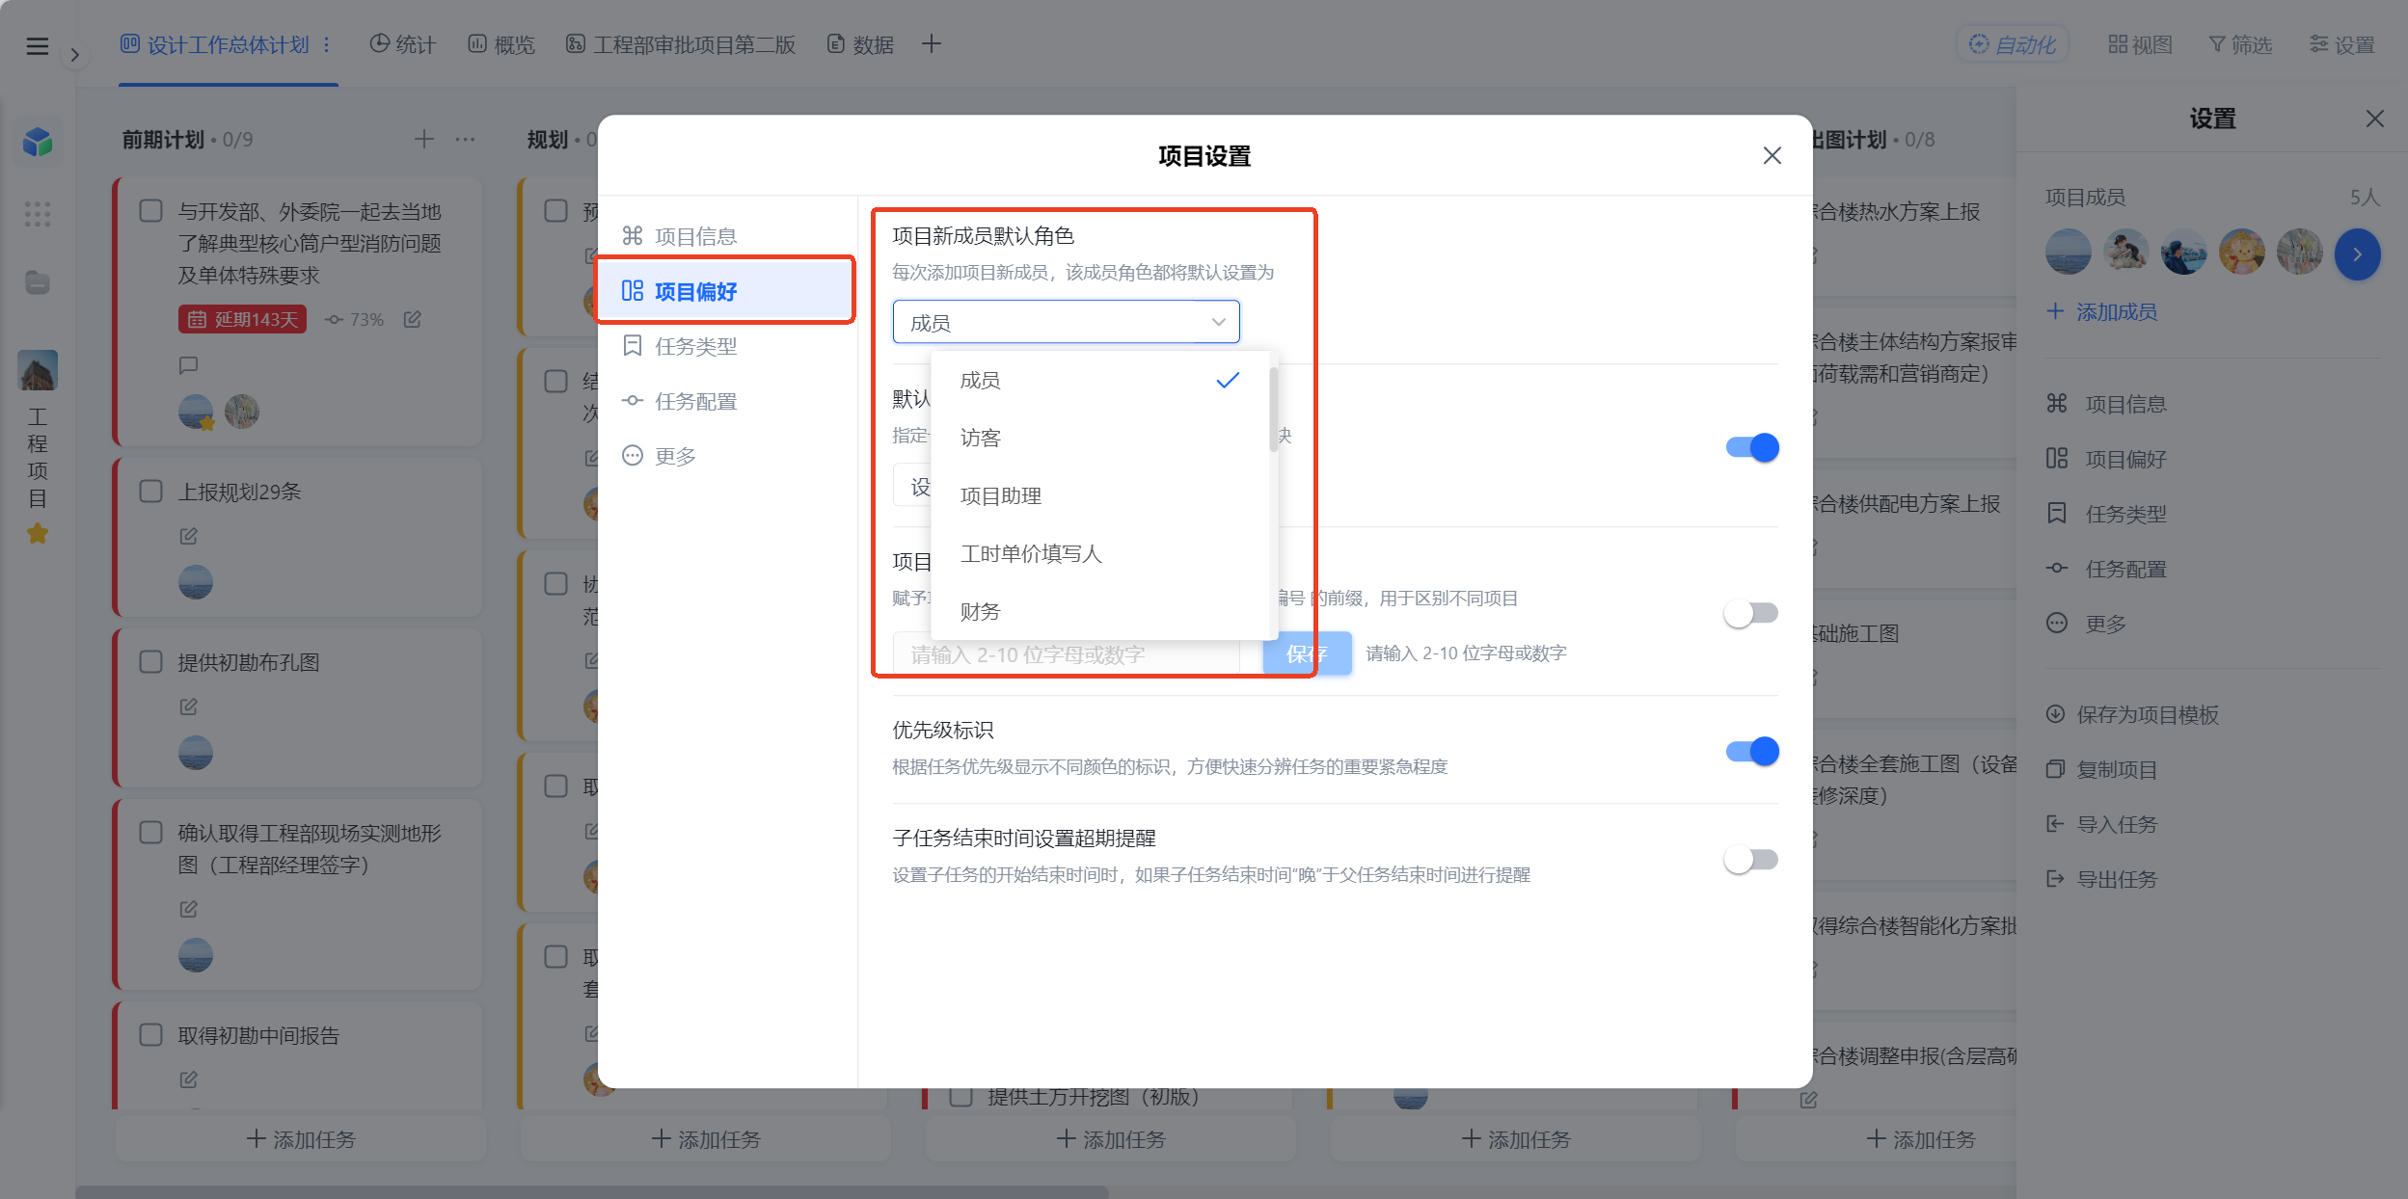Check the task 提供初勘布孔图
This screenshot has width=2408, height=1199.
(x=151, y=662)
